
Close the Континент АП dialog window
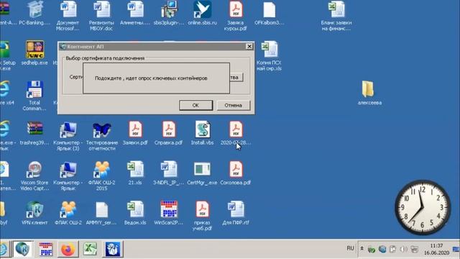click(x=249, y=46)
